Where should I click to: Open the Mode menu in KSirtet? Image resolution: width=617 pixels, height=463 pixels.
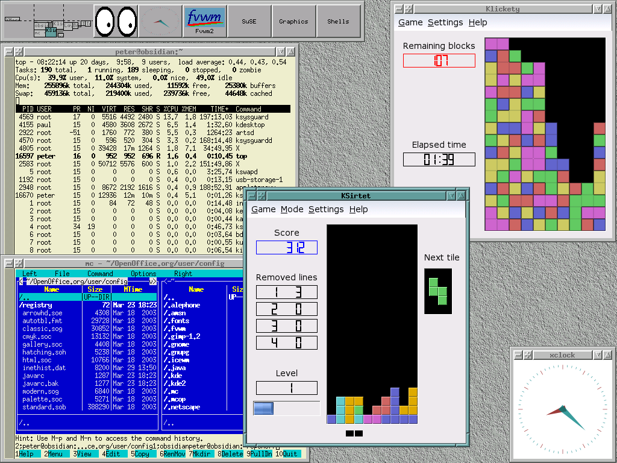tap(292, 209)
